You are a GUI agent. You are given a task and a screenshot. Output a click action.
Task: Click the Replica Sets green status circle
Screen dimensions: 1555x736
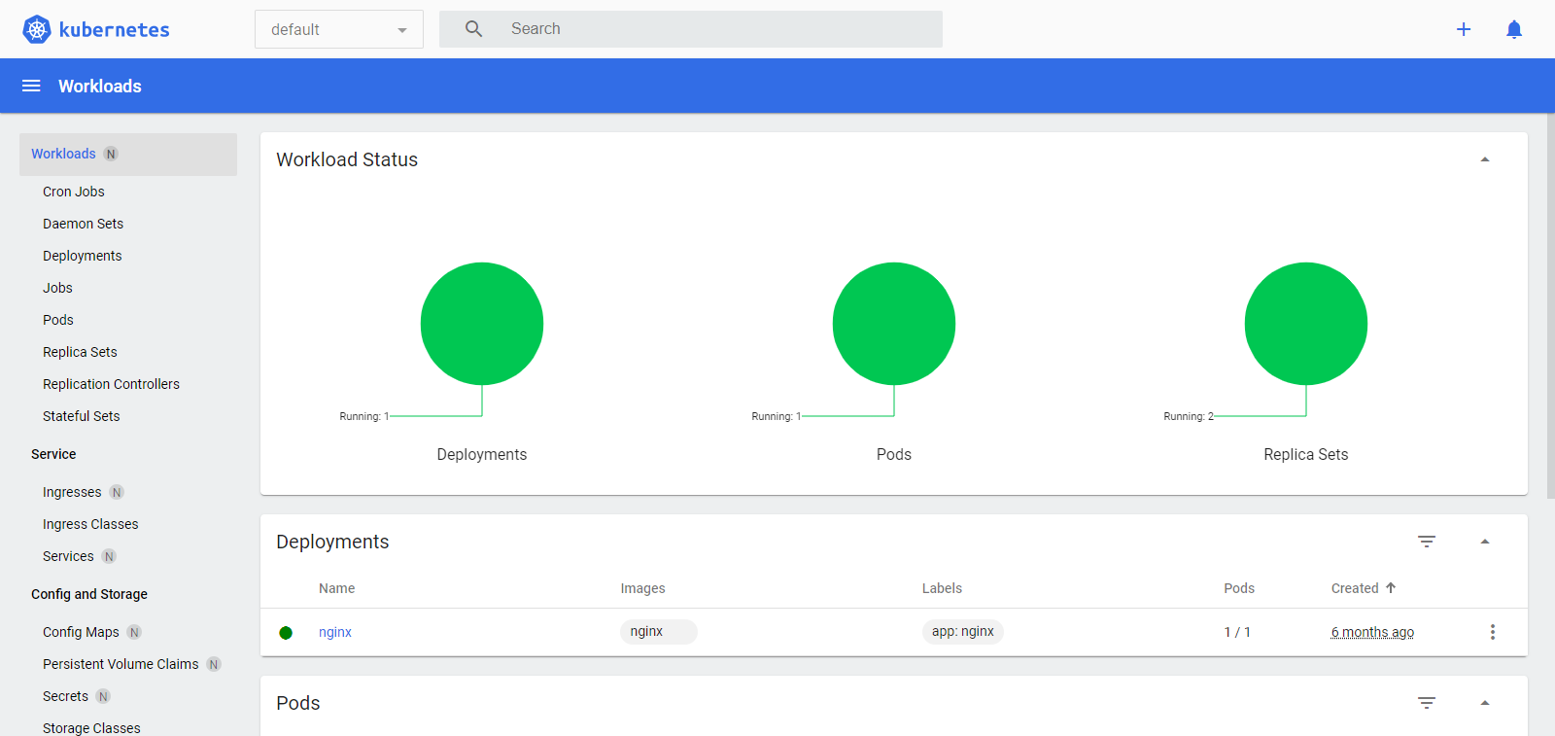click(x=1306, y=324)
